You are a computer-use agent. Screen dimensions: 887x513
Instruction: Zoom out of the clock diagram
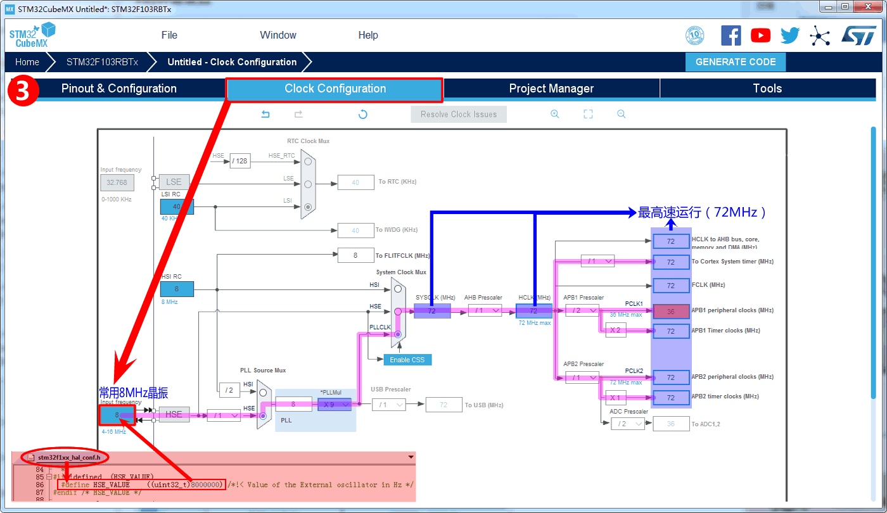[621, 114]
